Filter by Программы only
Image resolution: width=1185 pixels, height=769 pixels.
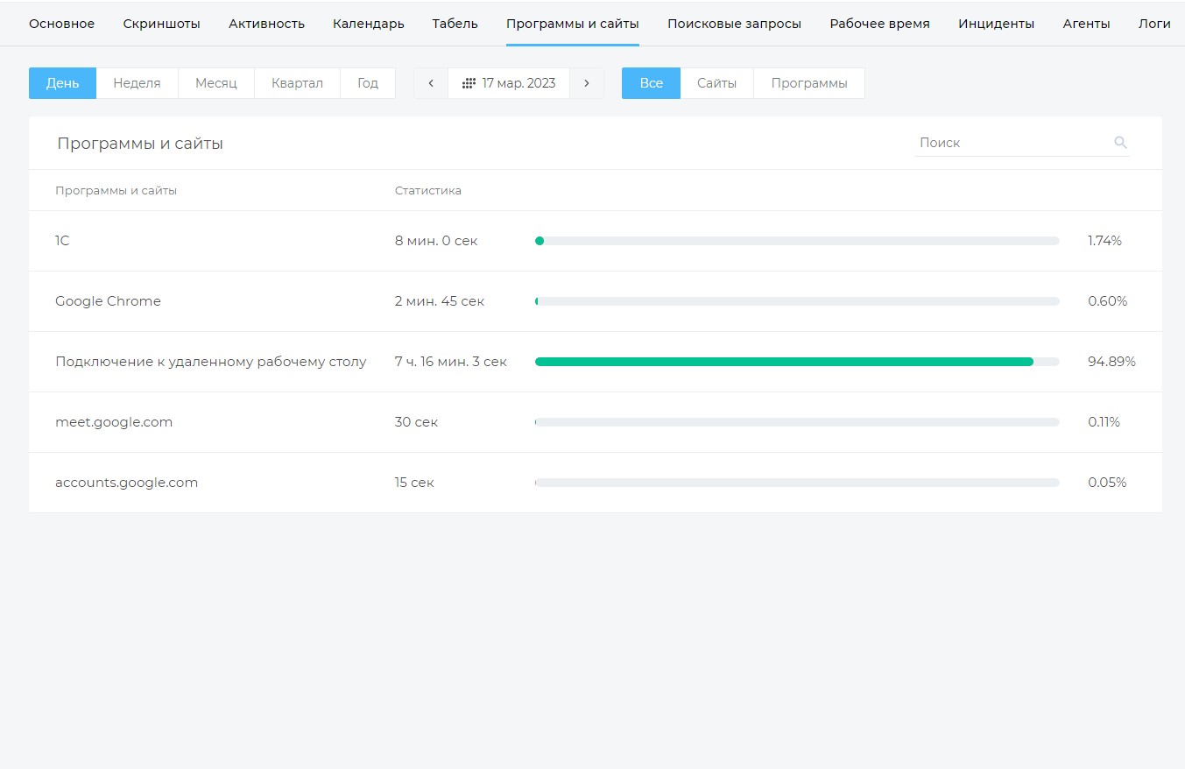(x=809, y=83)
